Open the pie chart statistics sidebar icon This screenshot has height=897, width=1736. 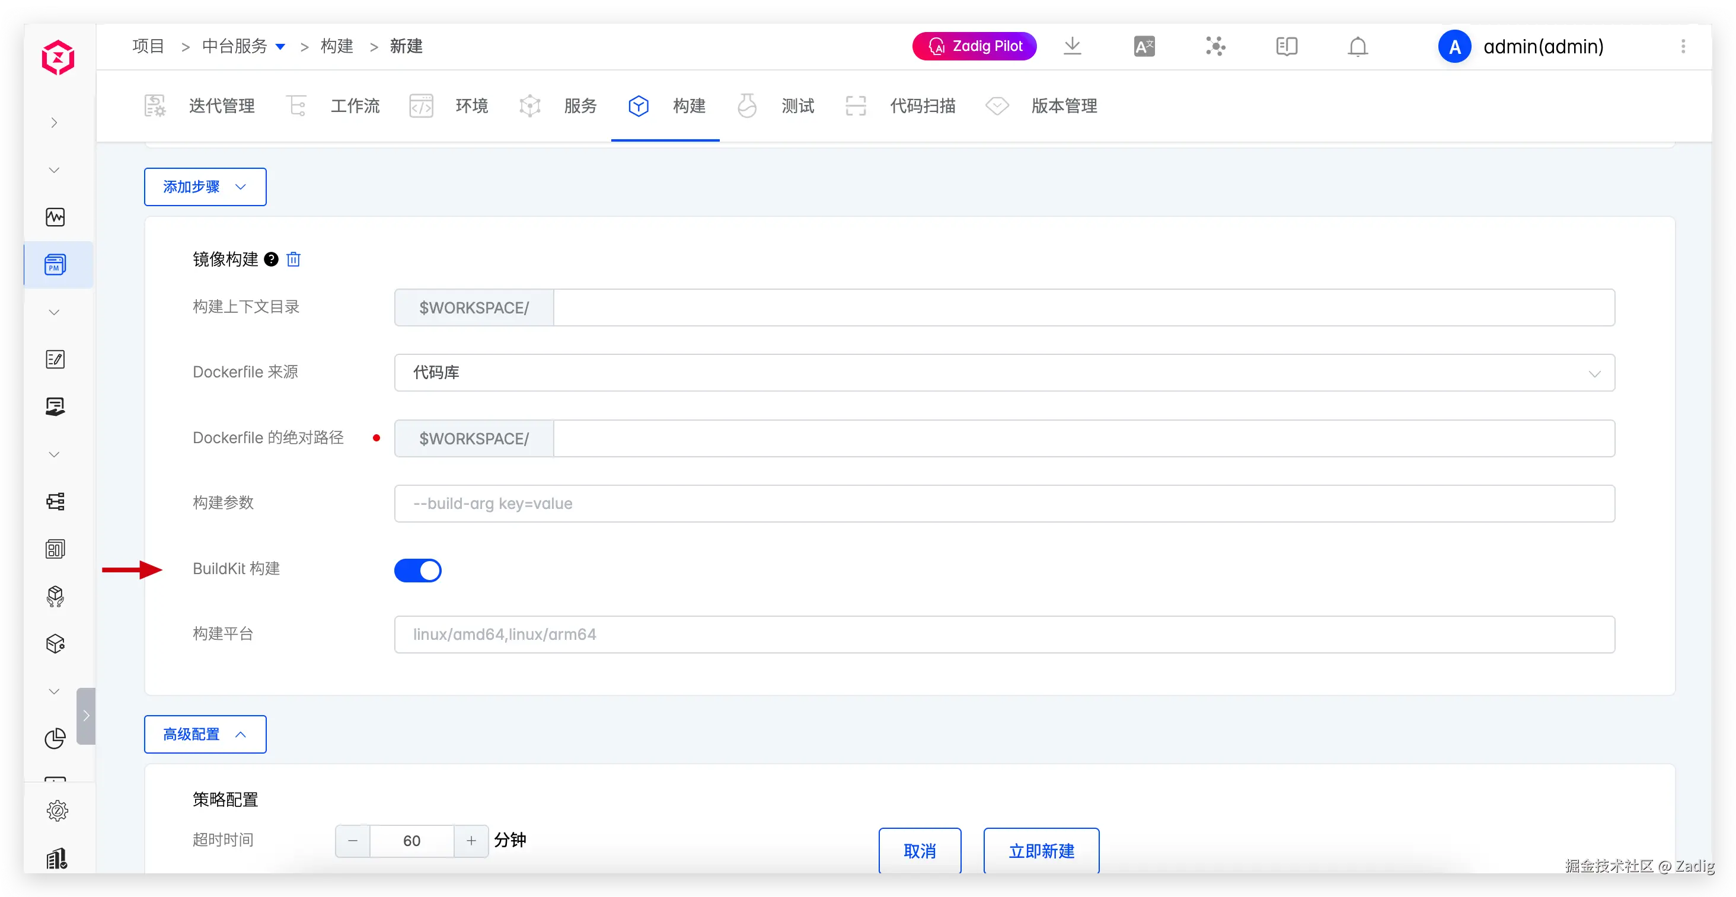click(x=55, y=738)
